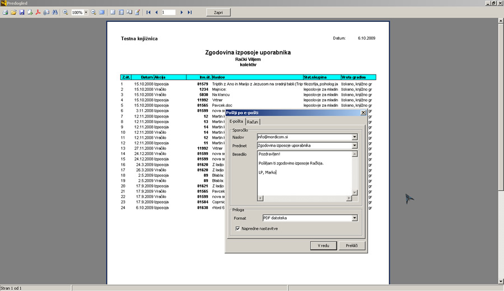
Task: Minimize the Predogled window
Action: click(488, 3)
